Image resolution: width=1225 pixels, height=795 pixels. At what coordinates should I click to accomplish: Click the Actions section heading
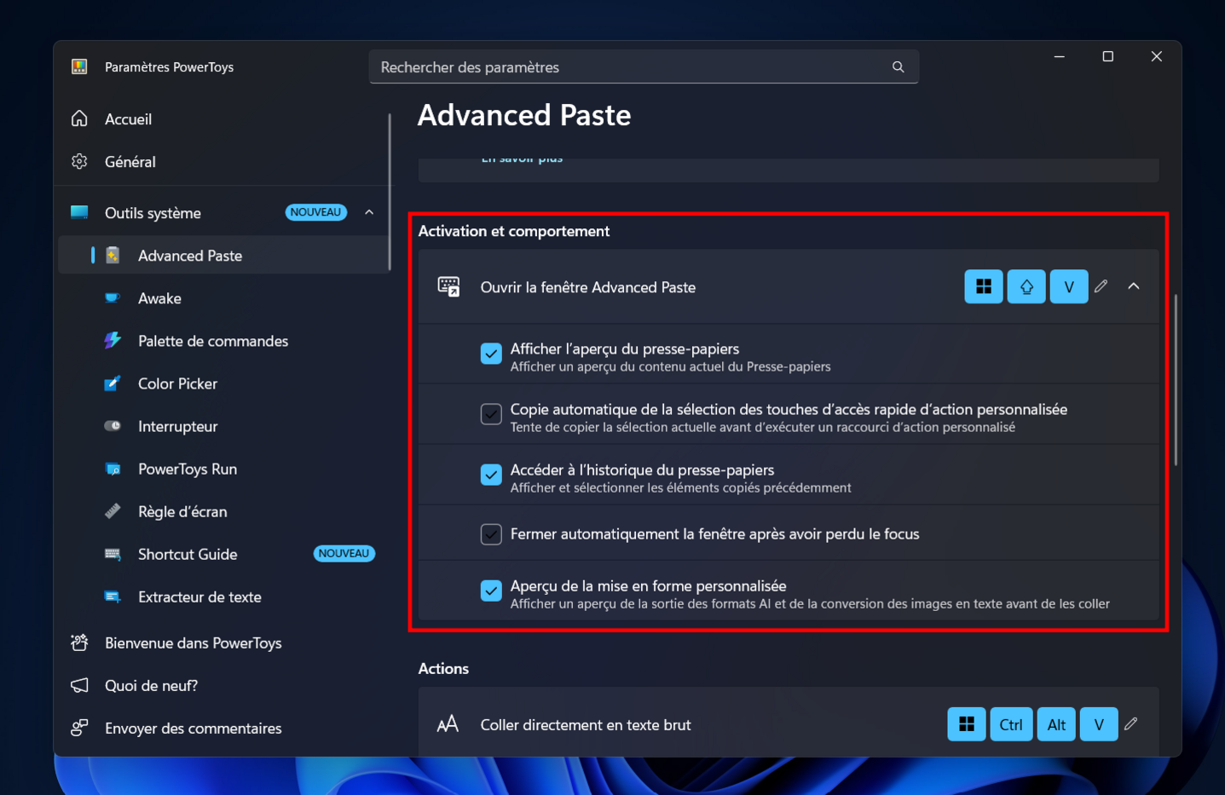443,669
